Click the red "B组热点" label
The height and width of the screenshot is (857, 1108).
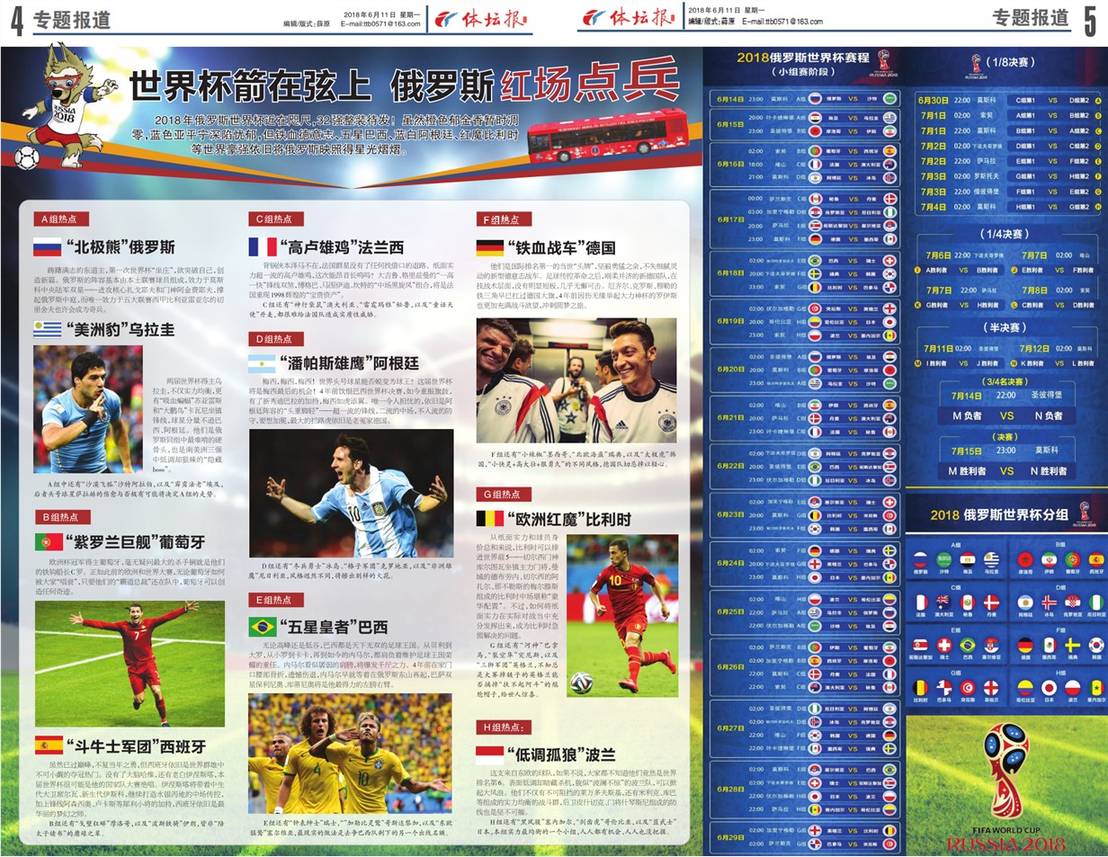coord(62,517)
